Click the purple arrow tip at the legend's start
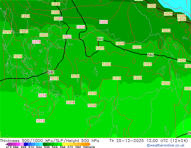This screenshot has height=148, width=191. [7, 144]
